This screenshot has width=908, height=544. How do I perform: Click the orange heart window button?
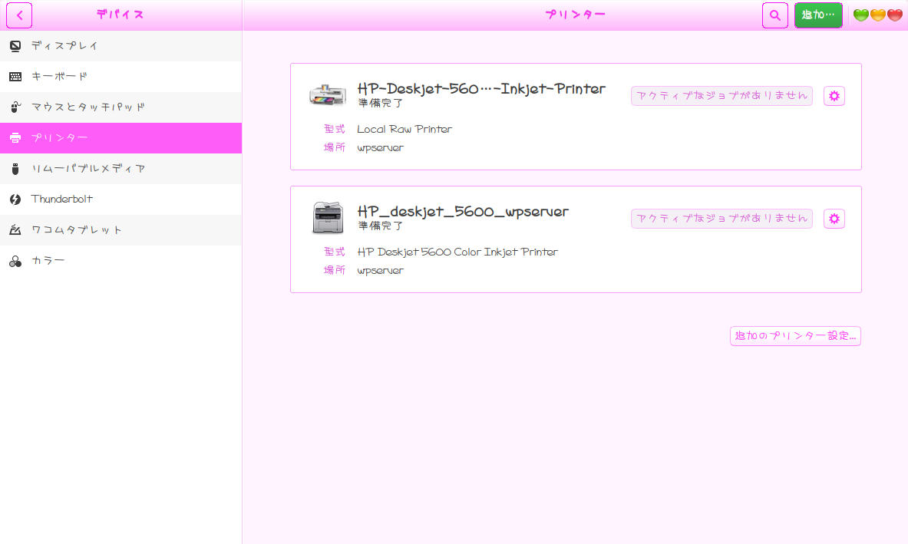point(878,15)
